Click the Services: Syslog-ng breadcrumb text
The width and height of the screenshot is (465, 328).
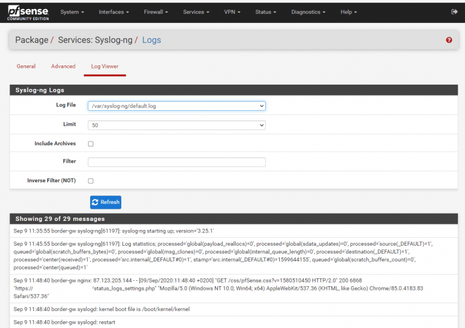click(95, 40)
